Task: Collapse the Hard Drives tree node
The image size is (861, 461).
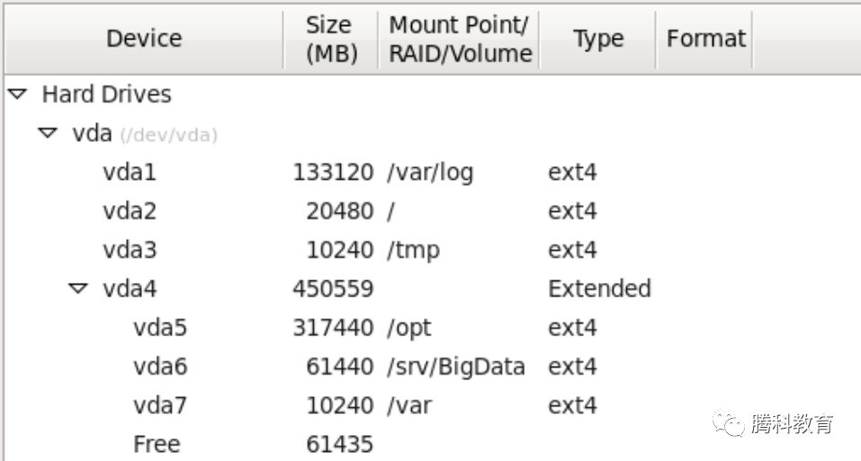Action: [x=19, y=94]
